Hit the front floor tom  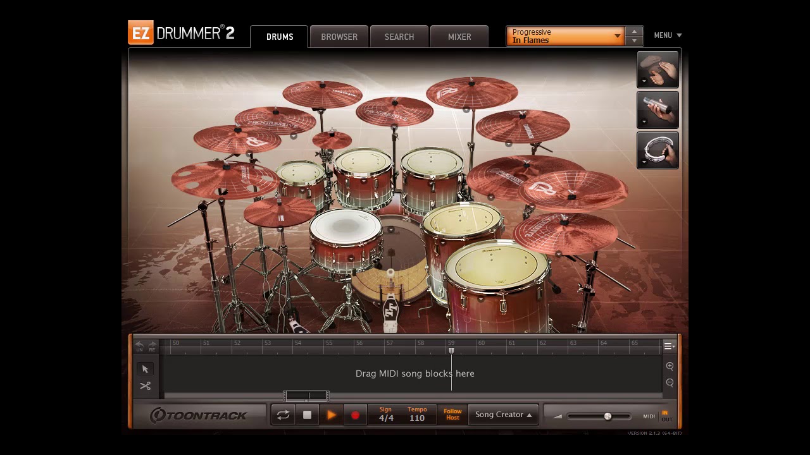[497, 265]
